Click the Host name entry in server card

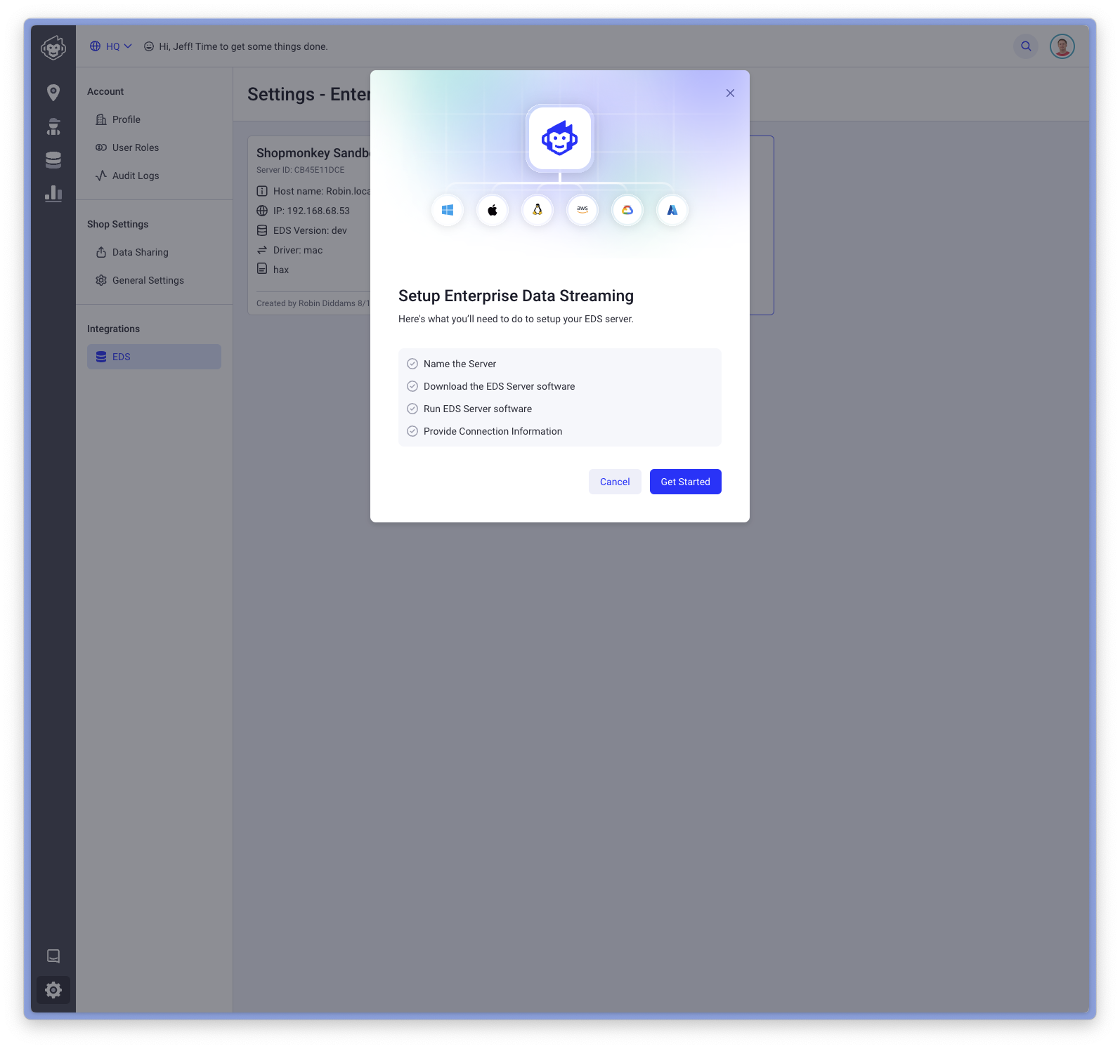(322, 191)
